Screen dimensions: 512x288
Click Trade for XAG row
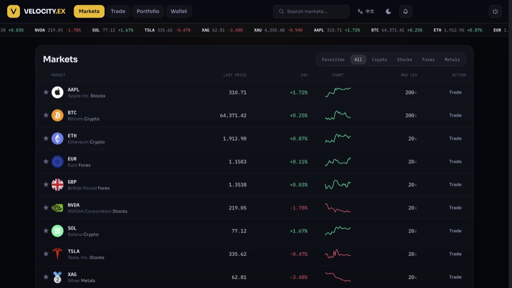(x=455, y=277)
